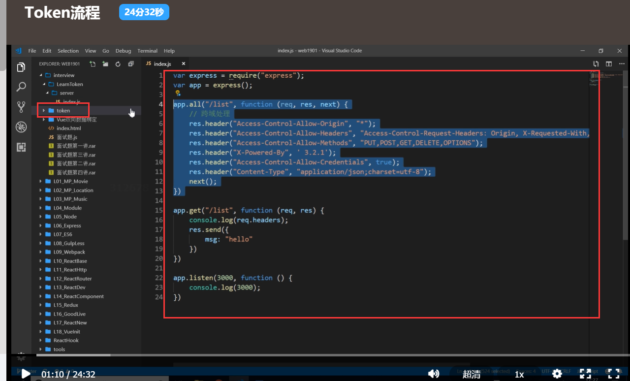Image resolution: width=630 pixels, height=381 pixels.
Task: Open the Extensions view icon
Action: pyautogui.click(x=21, y=147)
